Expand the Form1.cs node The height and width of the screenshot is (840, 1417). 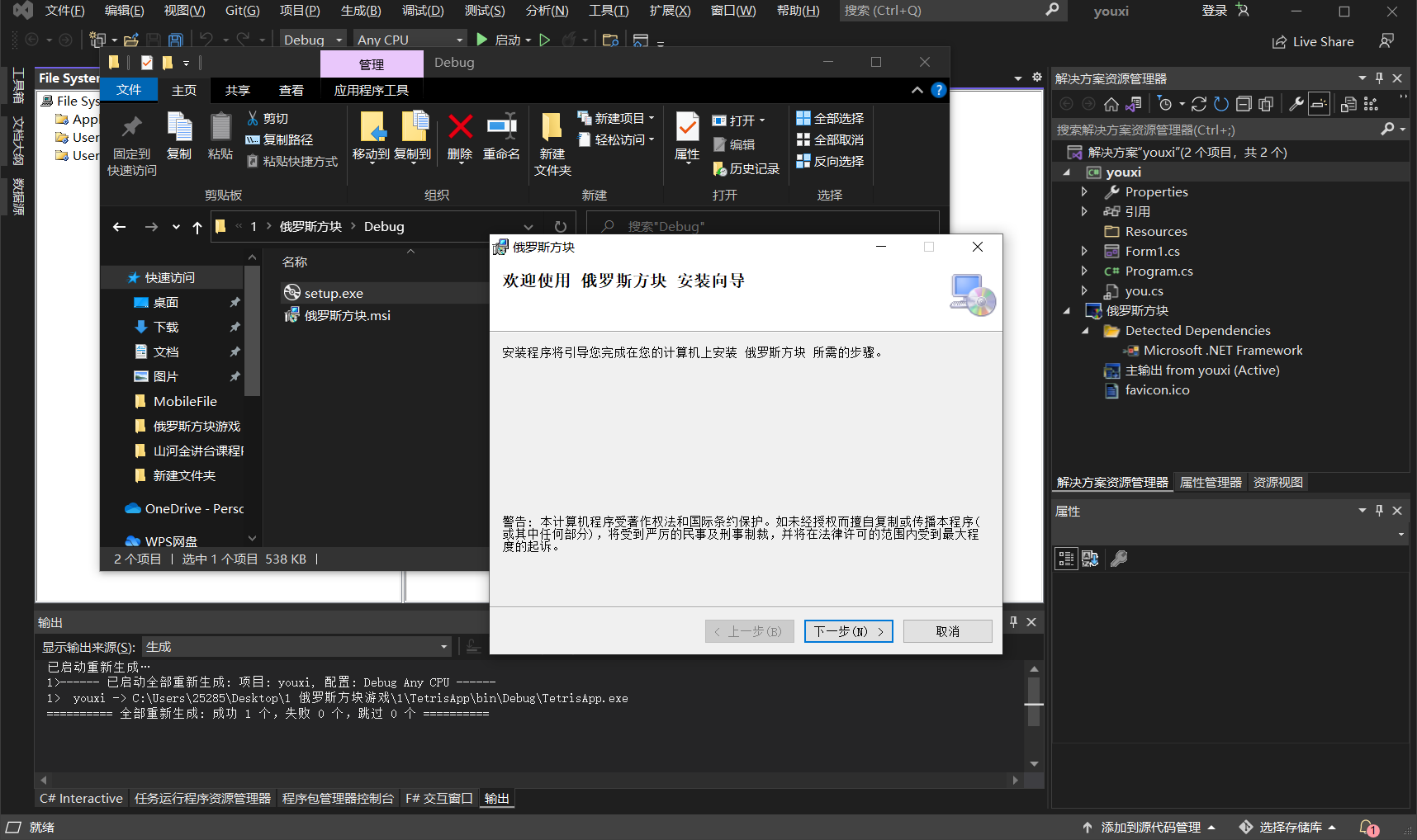coord(1084,251)
